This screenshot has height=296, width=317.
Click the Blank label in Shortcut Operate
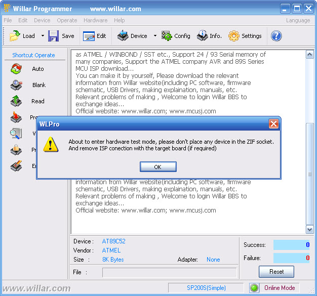tap(39, 85)
